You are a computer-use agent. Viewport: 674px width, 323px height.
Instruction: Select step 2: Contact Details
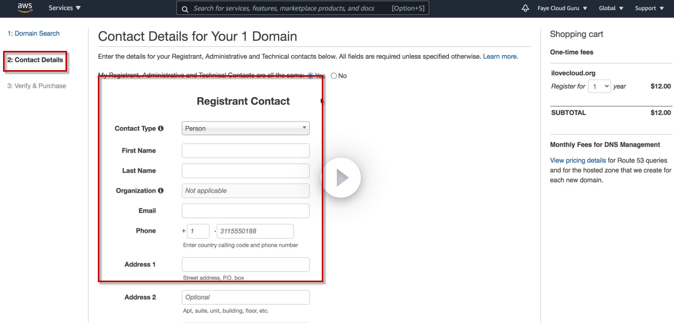click(35, 60)
